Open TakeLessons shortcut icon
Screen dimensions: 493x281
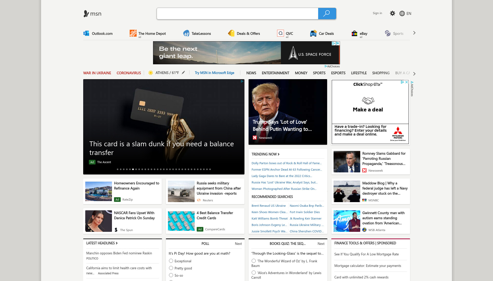coord(186,33)
